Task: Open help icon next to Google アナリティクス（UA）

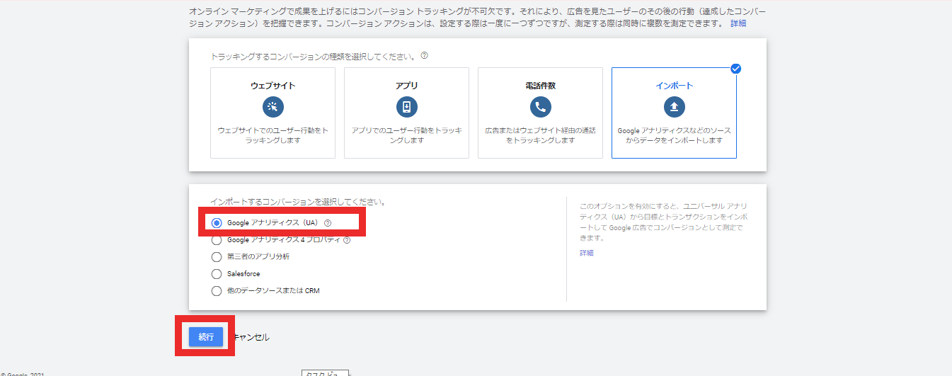Action: (328, 222)
